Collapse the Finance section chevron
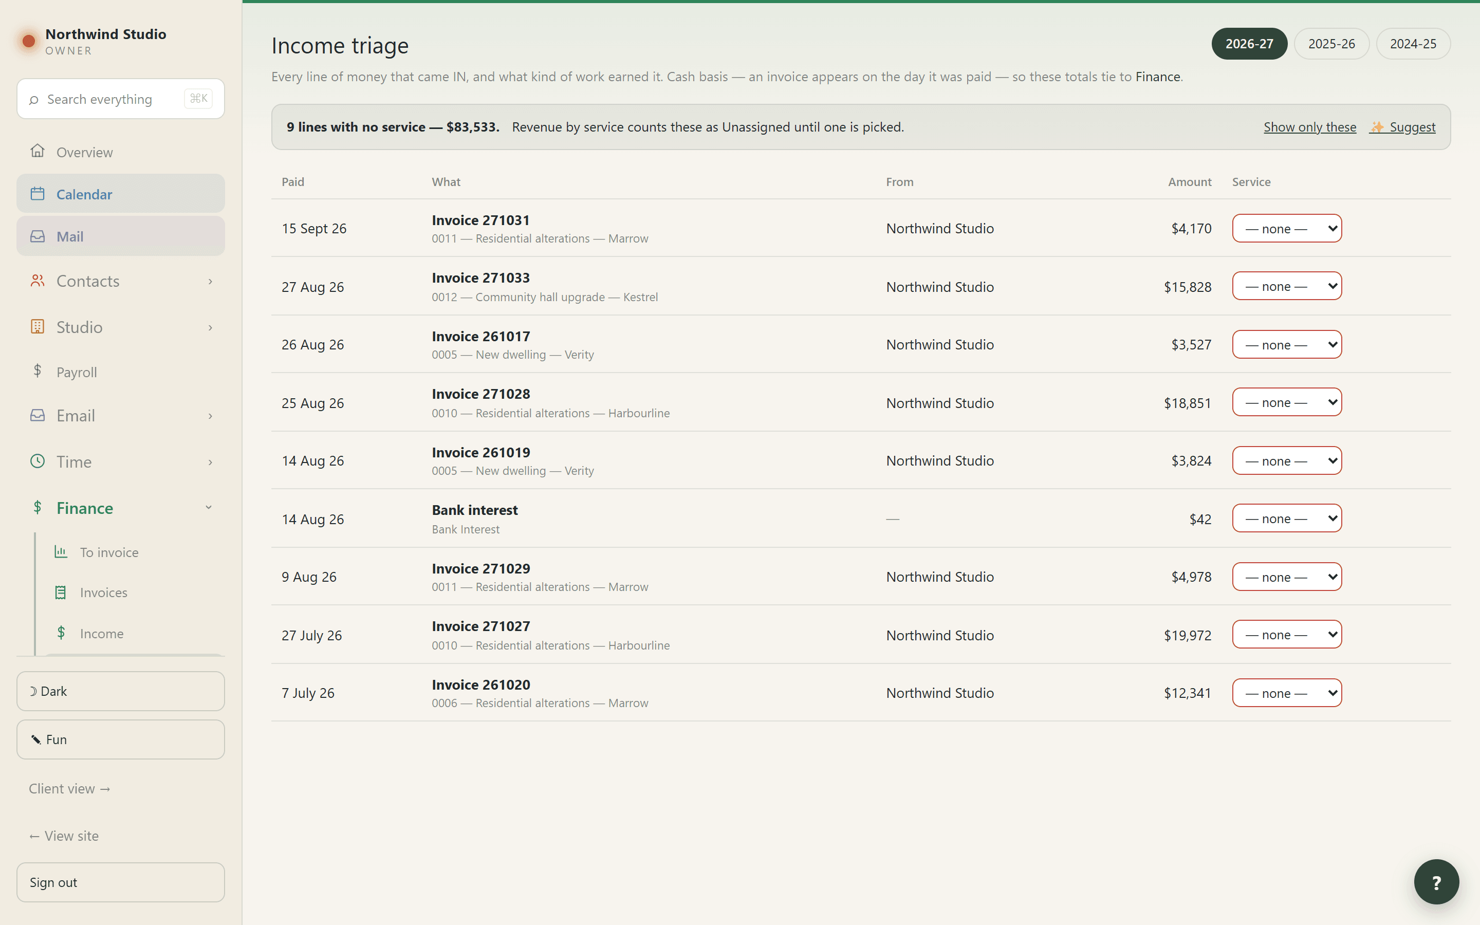This screenshot has height=925, width=1480. [209, 507]
